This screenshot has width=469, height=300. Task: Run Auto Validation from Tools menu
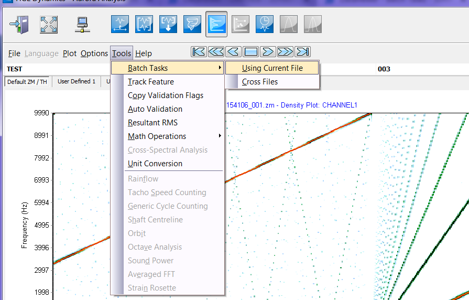point(168,109)
